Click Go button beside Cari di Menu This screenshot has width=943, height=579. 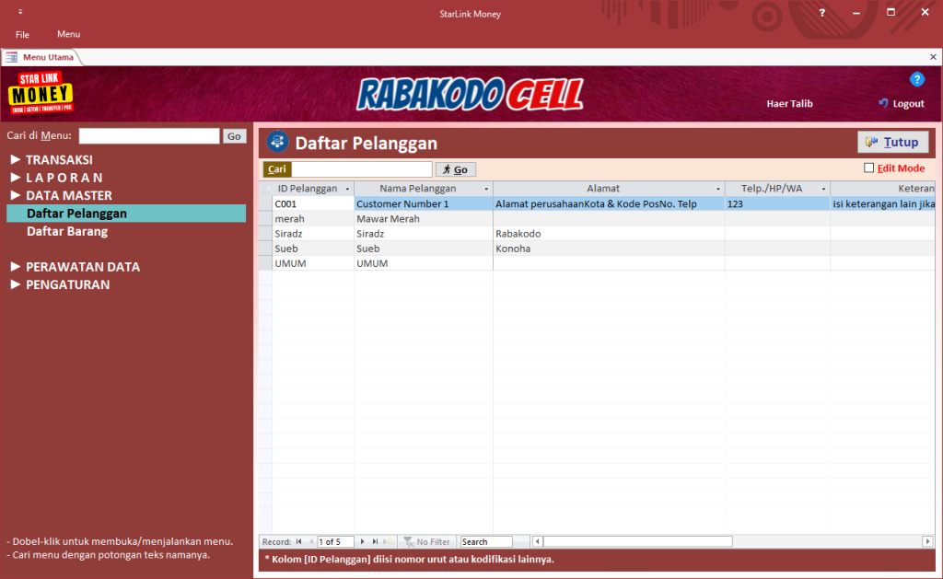pos(234,136)
